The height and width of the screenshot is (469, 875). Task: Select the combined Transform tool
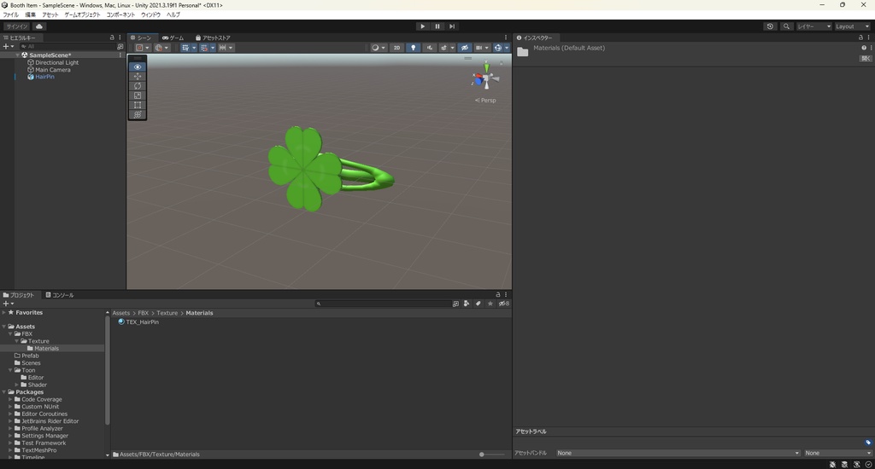(138, 114)
